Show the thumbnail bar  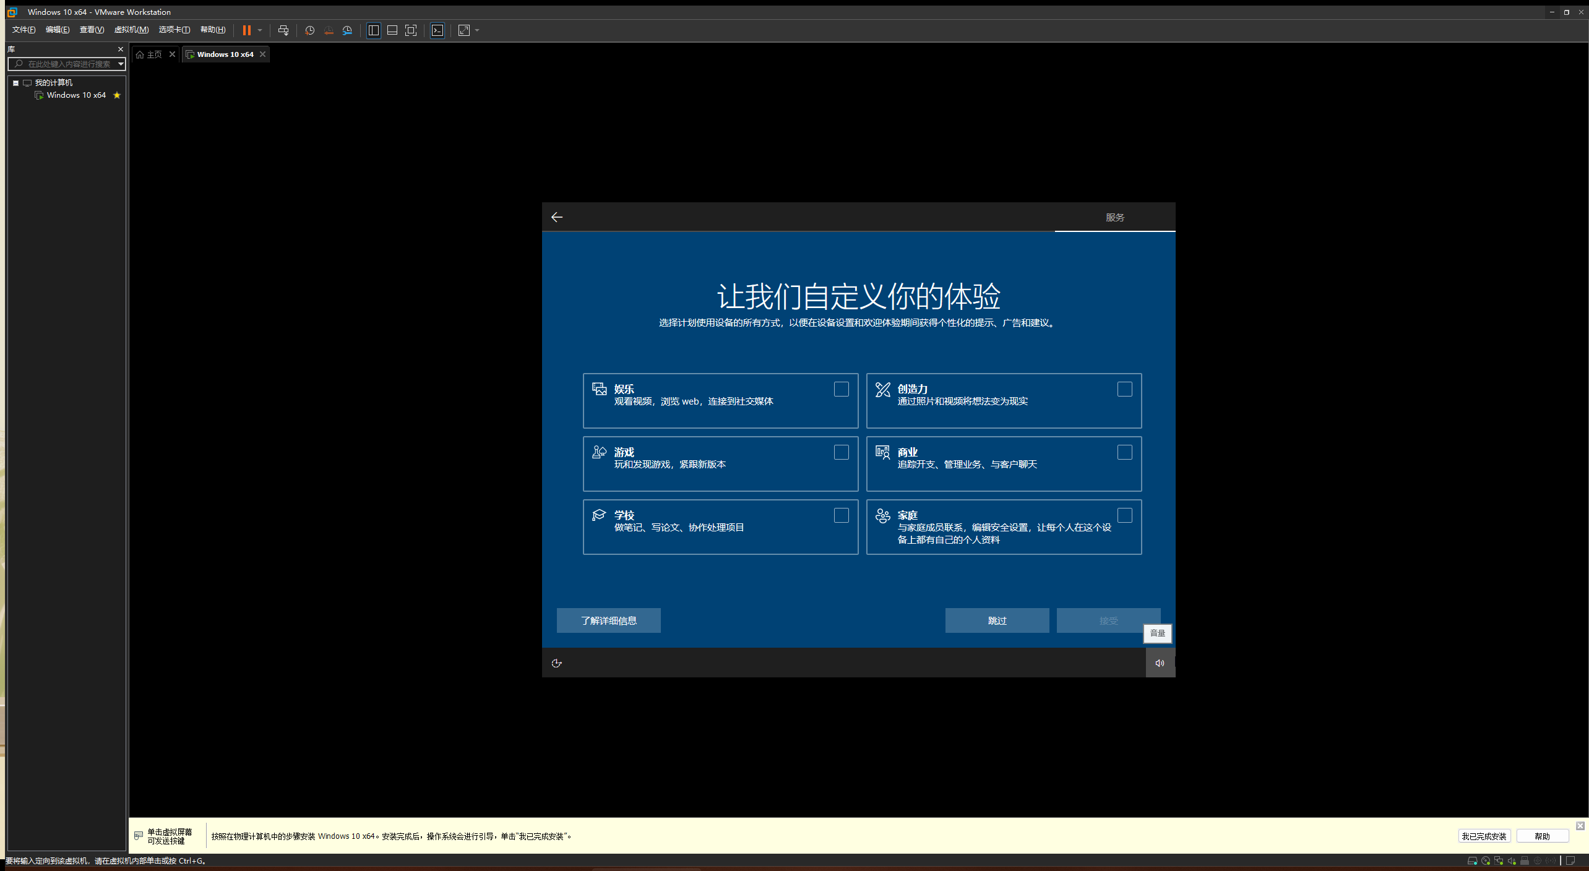pyautogui.click(x=392, y=30)
